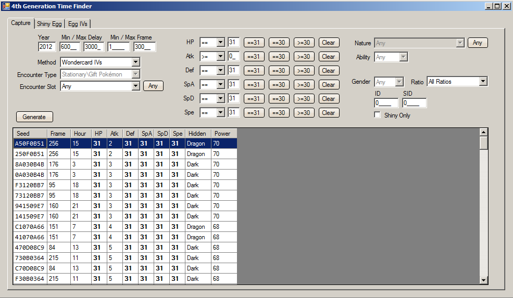Click the Atk IV value field
The width and height of the screenshot is (513, 298).
[x=234, y=56]
